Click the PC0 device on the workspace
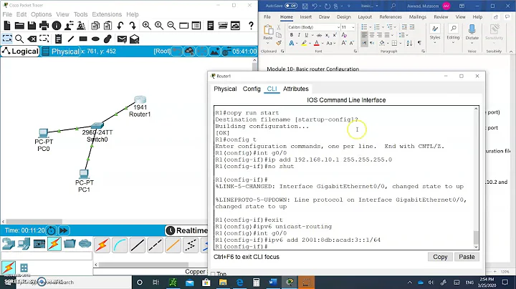Screen dimensions: 516x289 [x=43, y=132]
